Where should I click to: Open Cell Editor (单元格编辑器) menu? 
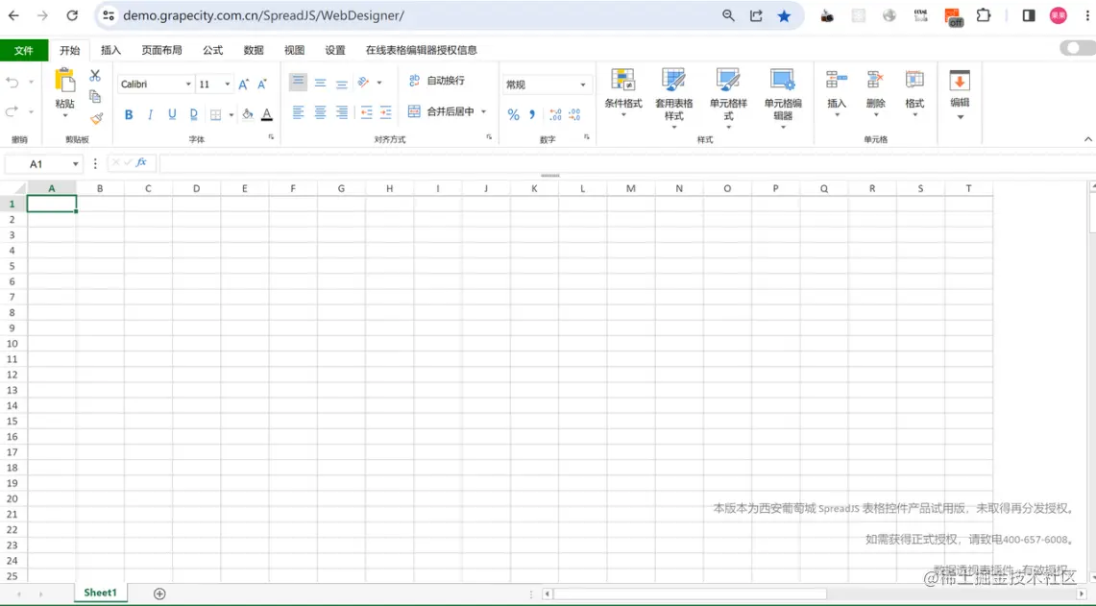coord(783,98)
